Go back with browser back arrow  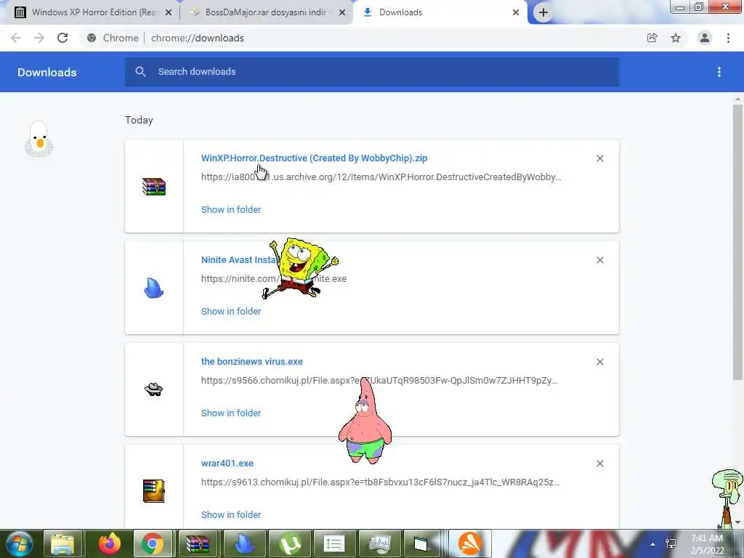click(x=16, y=38)
